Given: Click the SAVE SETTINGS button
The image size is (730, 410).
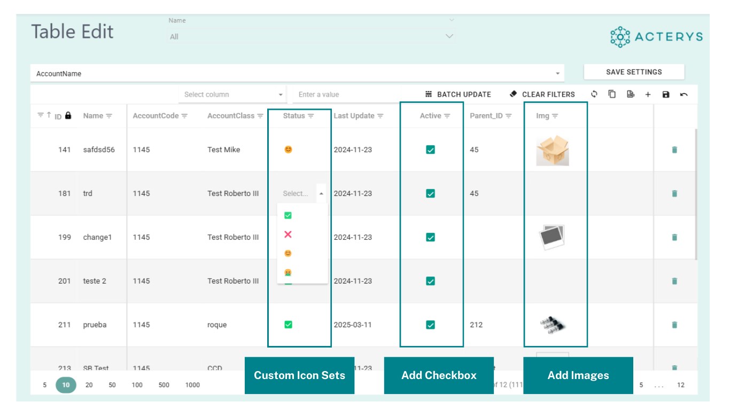Looking at the screenshot, I should (x=634, y=72).
